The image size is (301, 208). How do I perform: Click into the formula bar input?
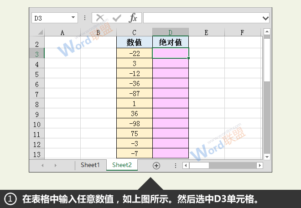click(202, 18)
